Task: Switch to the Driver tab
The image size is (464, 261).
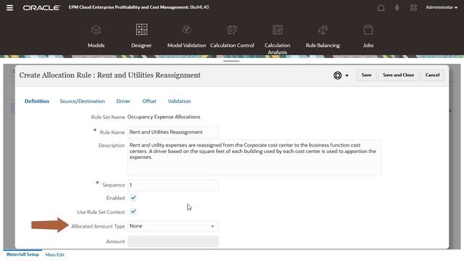Action: click(x=123, y=101)
